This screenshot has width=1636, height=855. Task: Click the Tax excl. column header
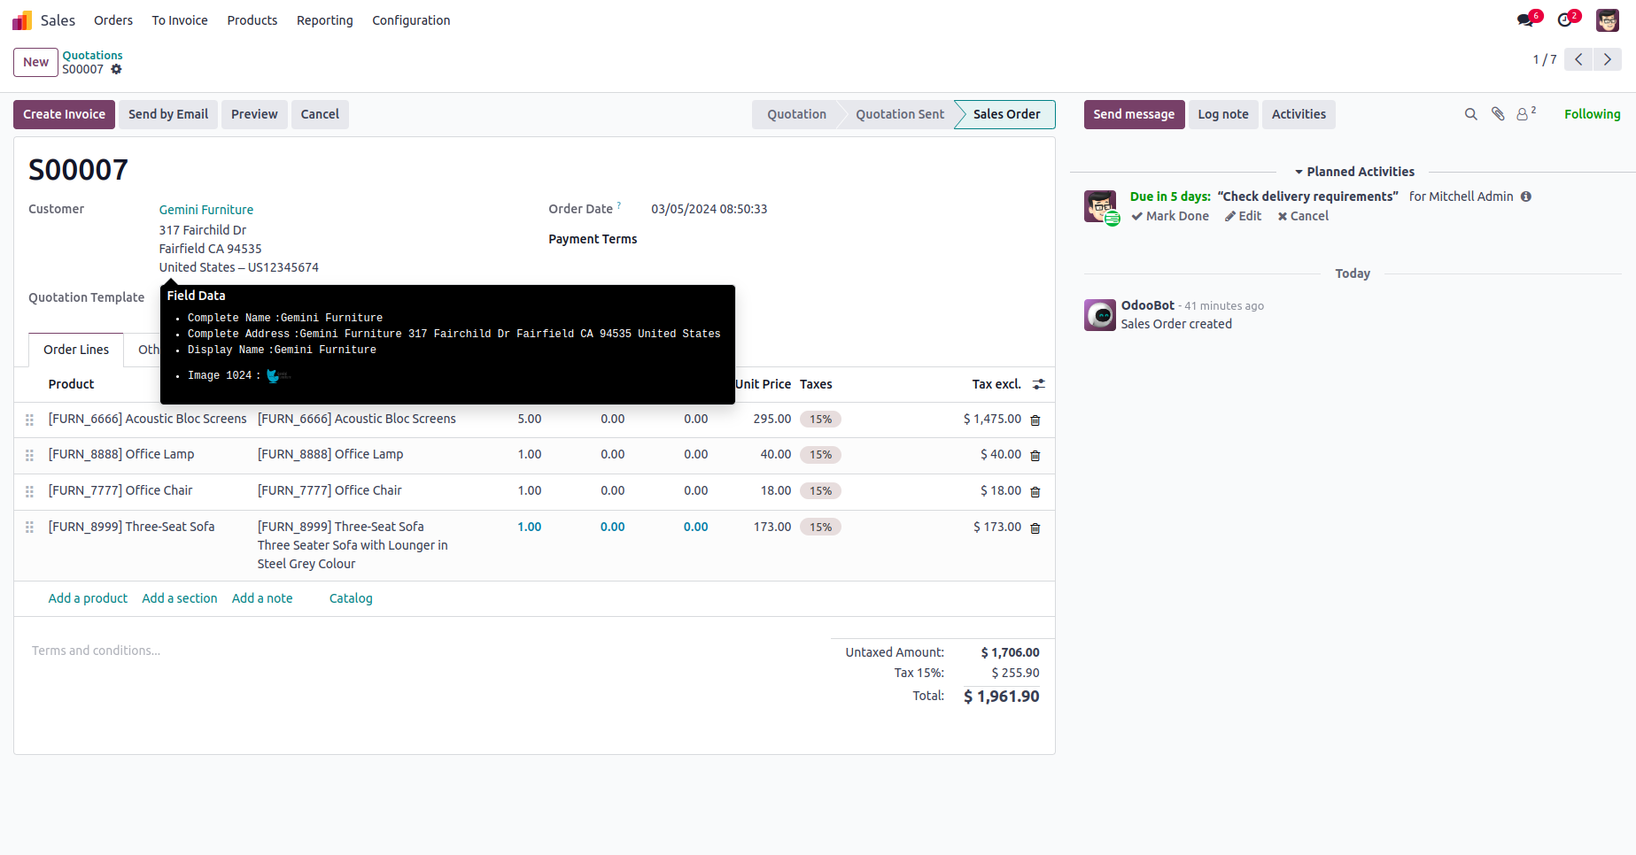pyautogui.click(x=996, y=384)
